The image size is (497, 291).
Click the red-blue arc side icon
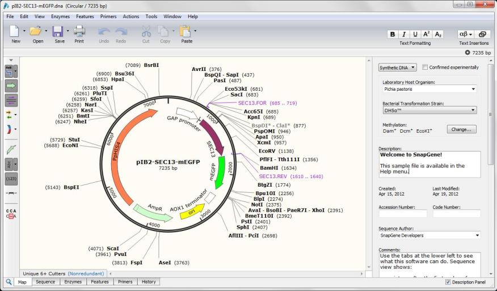[9, 129]
